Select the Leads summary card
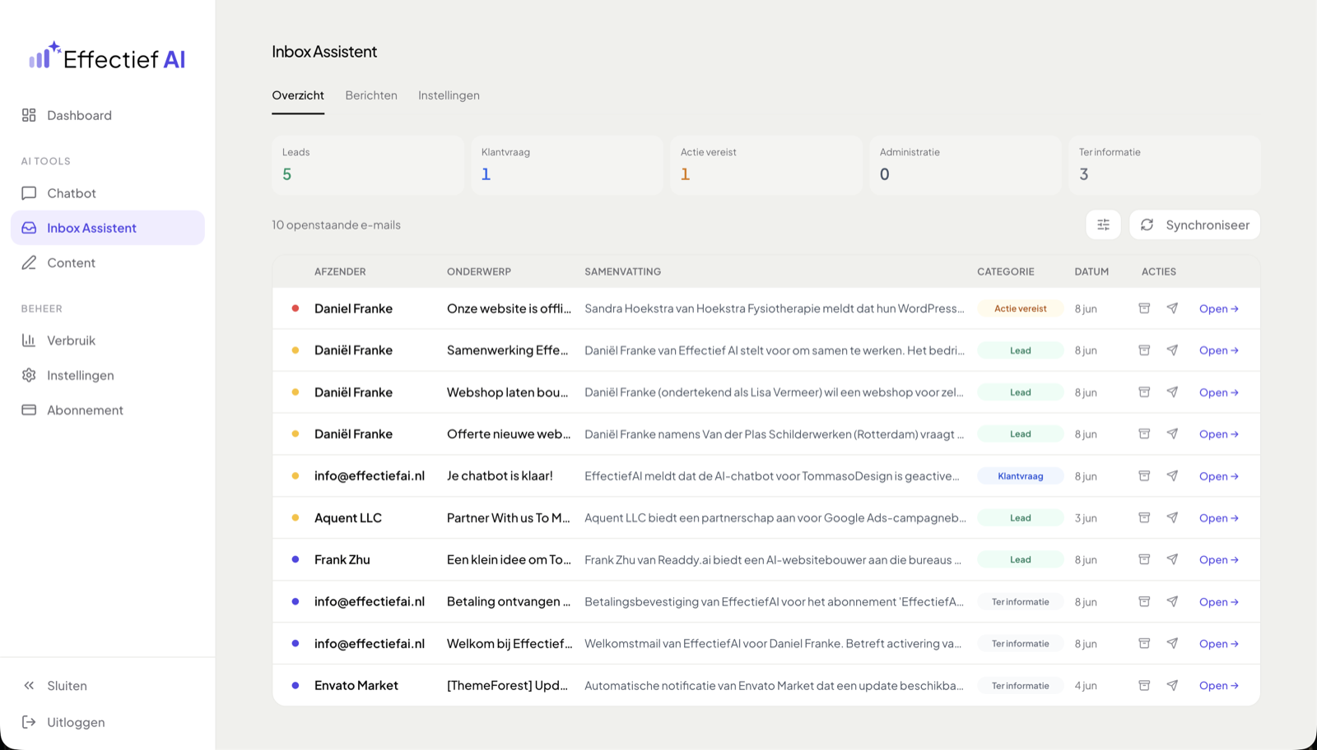1317x750 pixels. coord(368,165)
